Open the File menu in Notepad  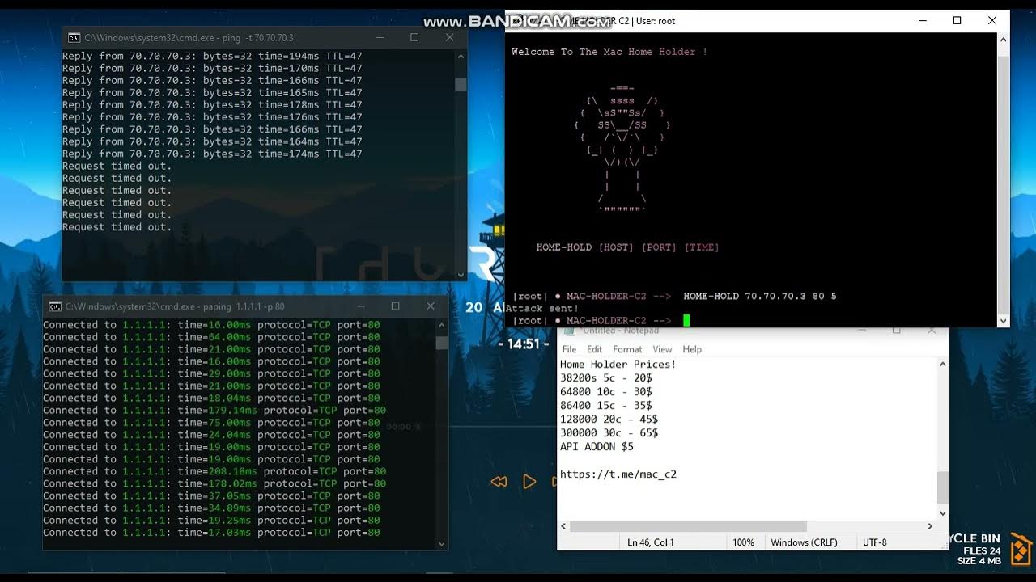569,349
